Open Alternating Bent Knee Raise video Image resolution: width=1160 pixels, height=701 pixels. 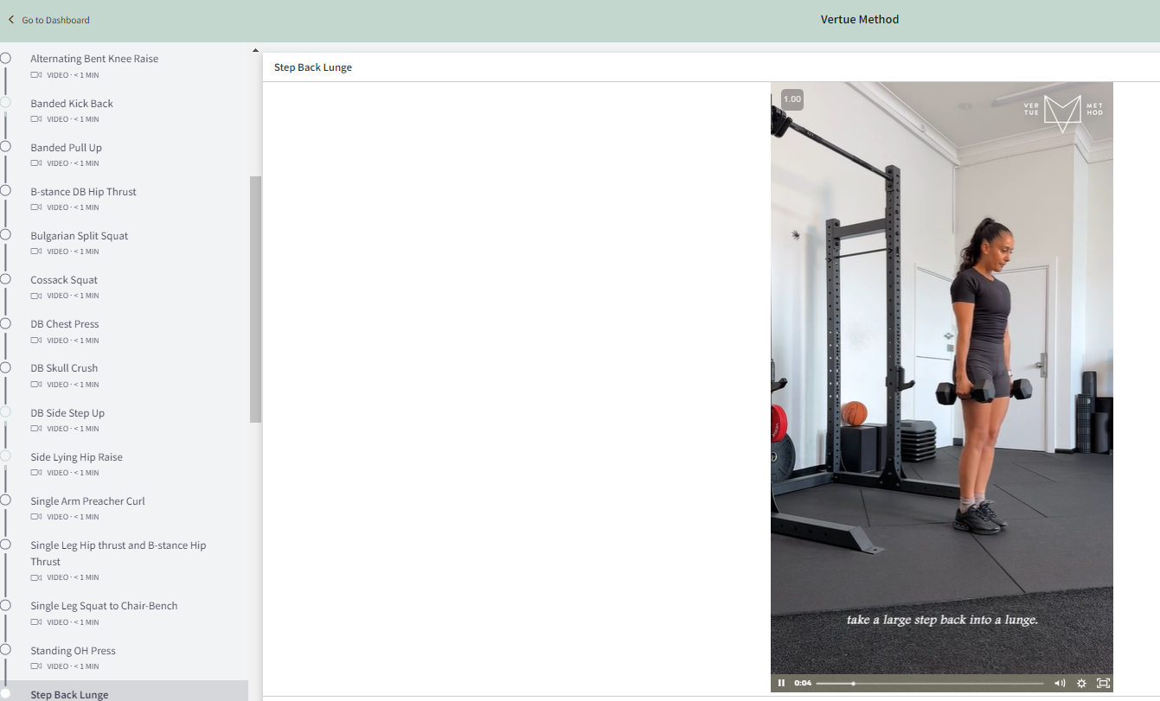click(x=94, y=59)
